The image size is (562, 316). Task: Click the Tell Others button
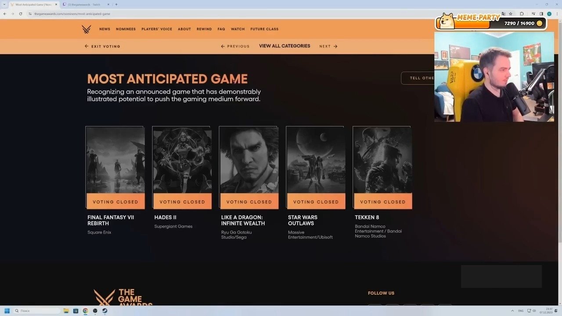click(418, 78)
